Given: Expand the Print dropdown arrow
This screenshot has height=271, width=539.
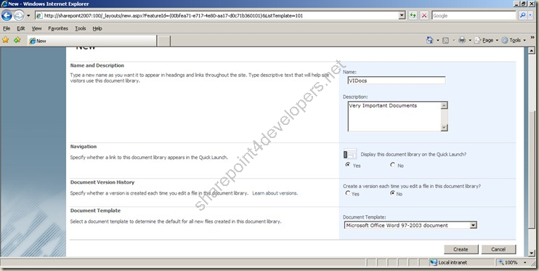Looking at the screenshot, I should [x=470, y=41].
